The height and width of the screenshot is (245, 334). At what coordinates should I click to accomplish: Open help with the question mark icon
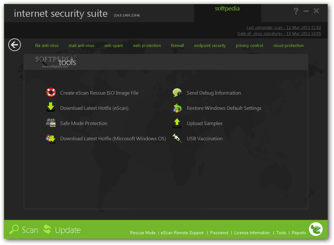click(x=296, y=11)
